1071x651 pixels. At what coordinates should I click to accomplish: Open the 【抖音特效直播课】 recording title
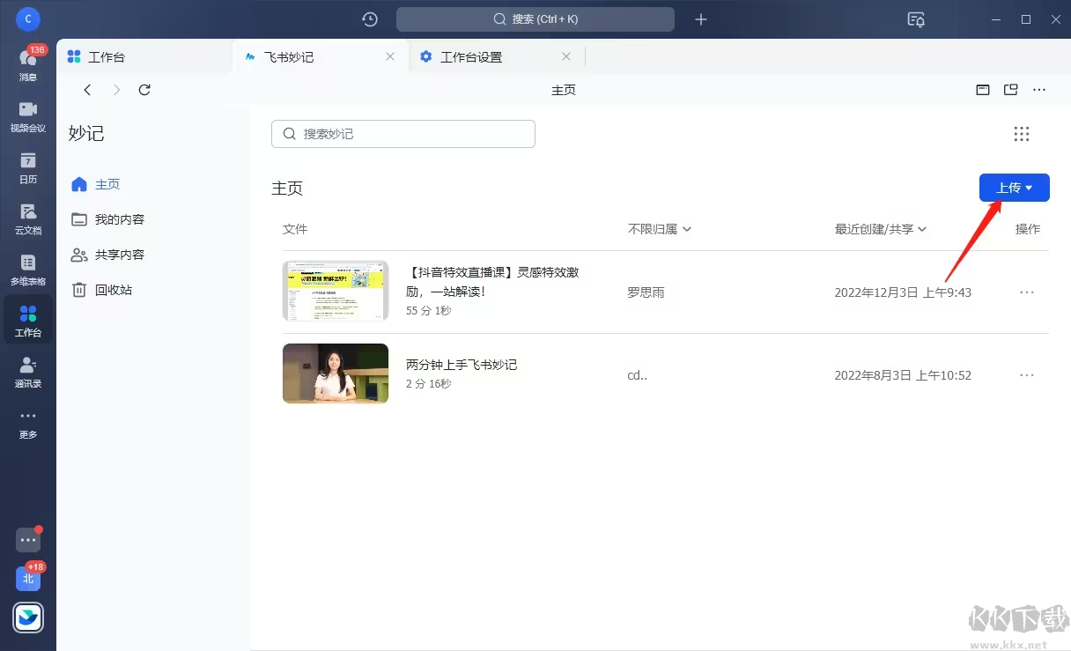[492, 281]
